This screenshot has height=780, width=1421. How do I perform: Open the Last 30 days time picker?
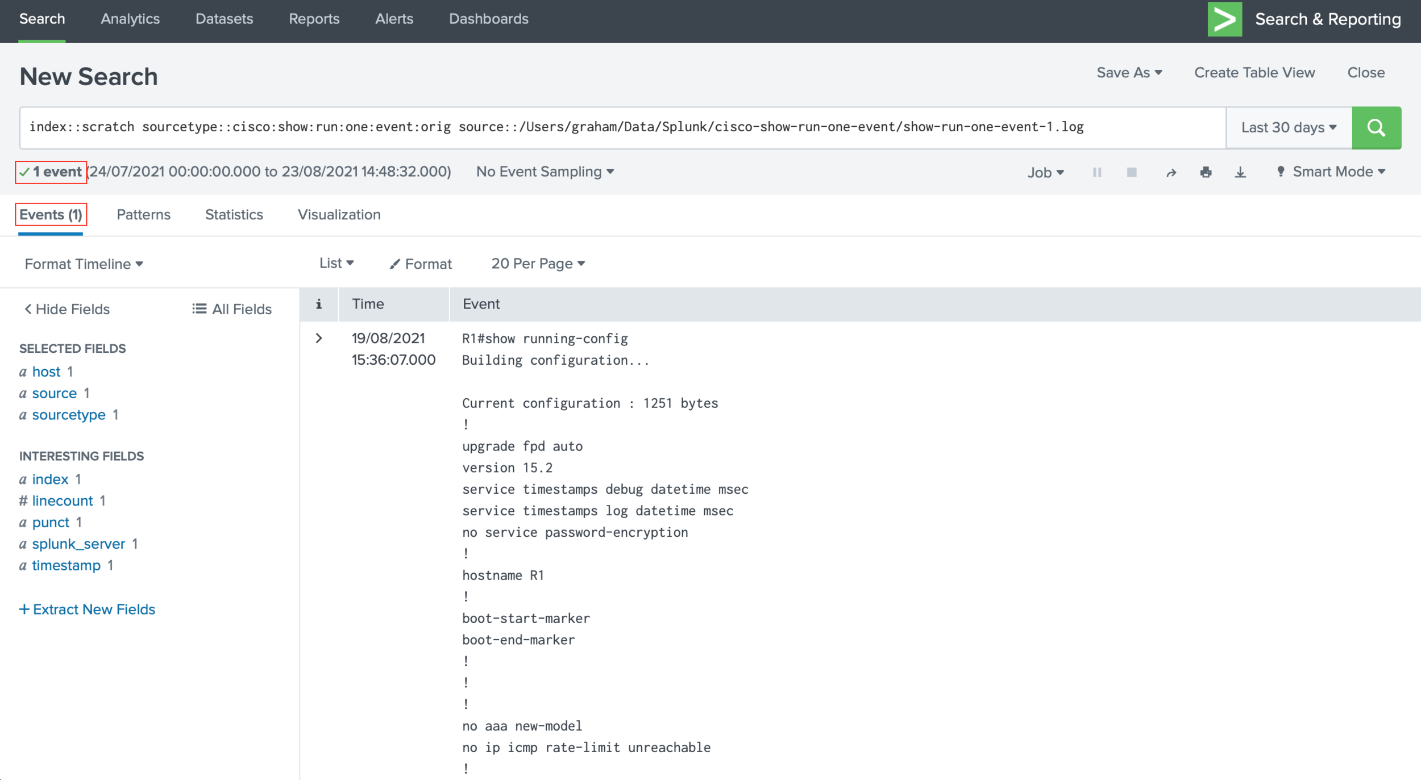pyautogui.click(x=1287, y=127)
